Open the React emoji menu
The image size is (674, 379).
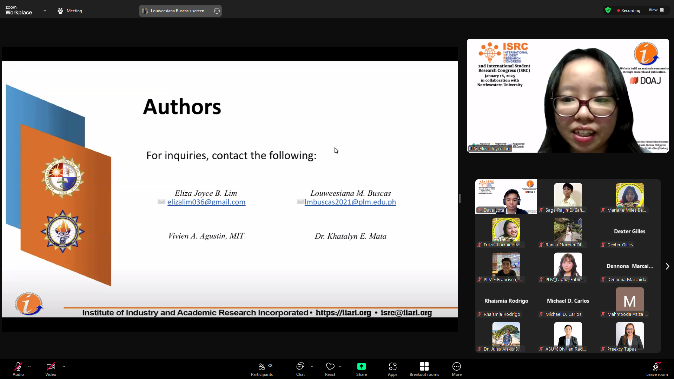coord(330,369)
